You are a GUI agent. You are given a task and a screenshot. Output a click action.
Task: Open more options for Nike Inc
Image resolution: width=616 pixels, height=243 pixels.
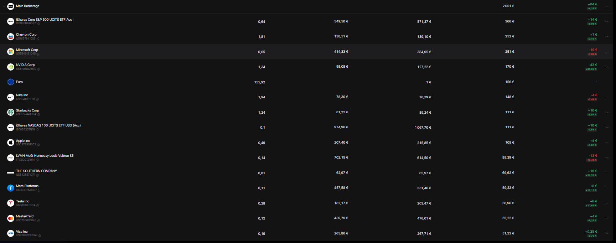pyautogui.click(x=607, y=97)
